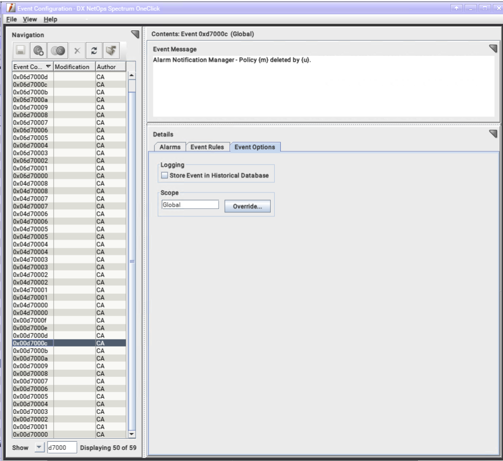Switch to the Event Rules tab
Viewport: 503px width, 461px height.
tap(207, 147)
